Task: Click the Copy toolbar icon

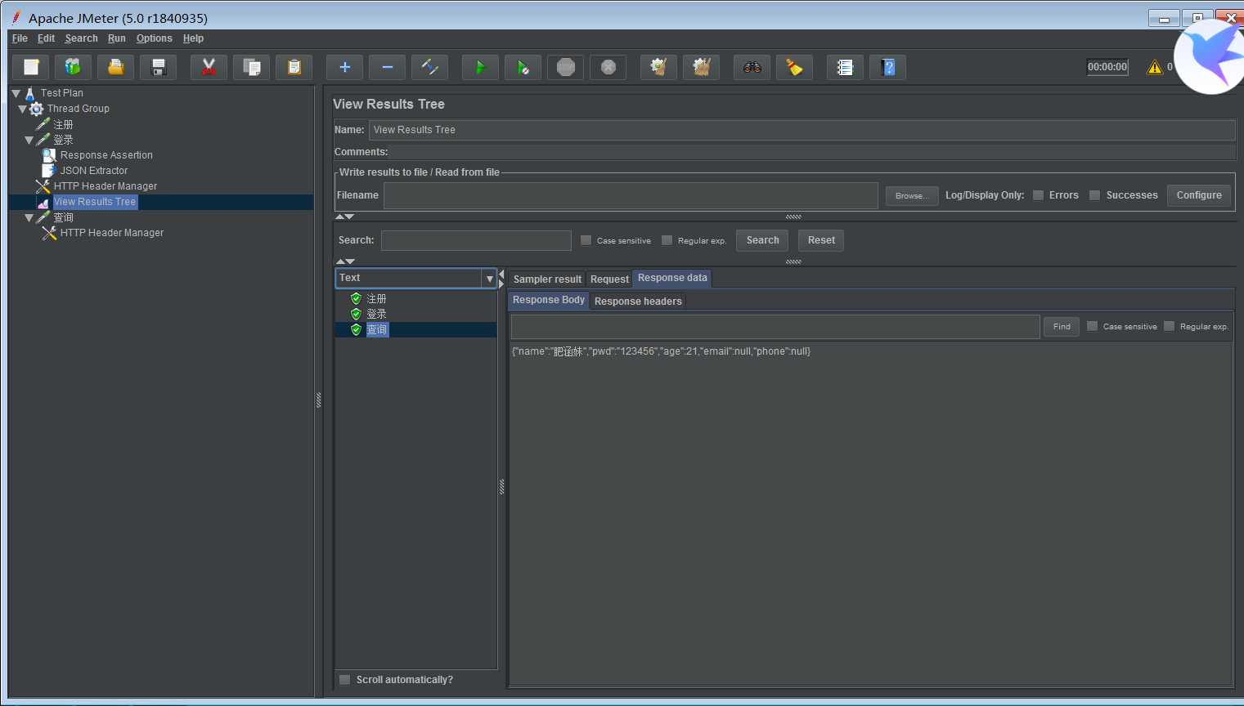Action: click(252, 67)
